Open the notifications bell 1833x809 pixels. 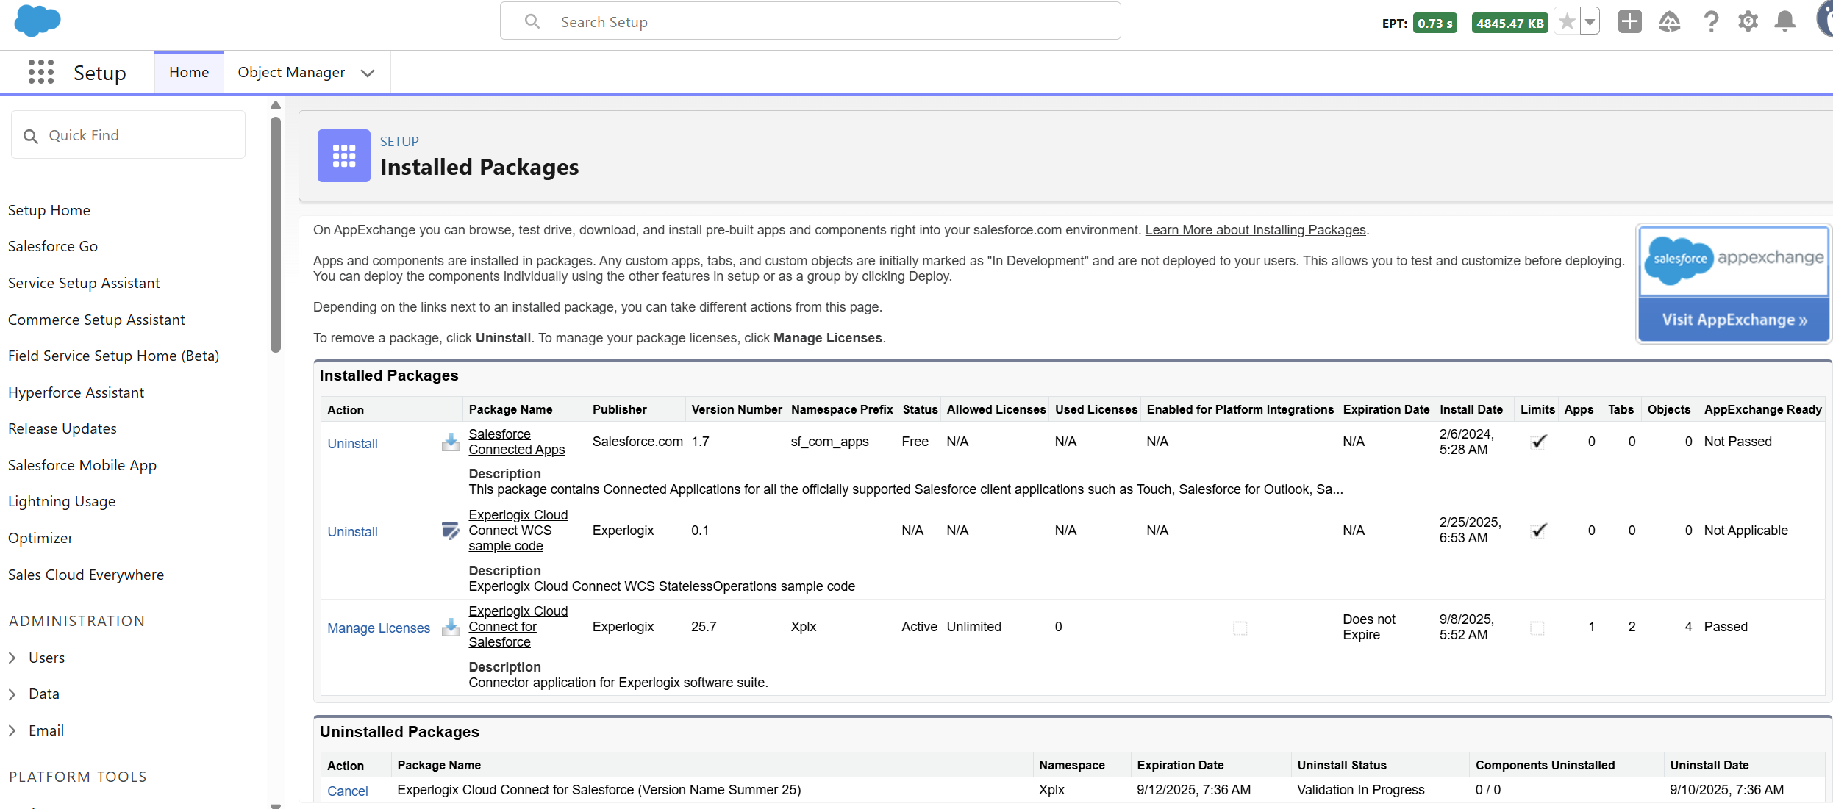pos(1784,22)
